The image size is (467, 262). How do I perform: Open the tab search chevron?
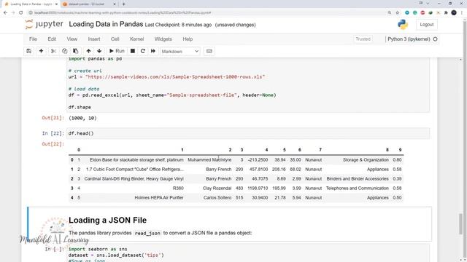click(428, 3)
